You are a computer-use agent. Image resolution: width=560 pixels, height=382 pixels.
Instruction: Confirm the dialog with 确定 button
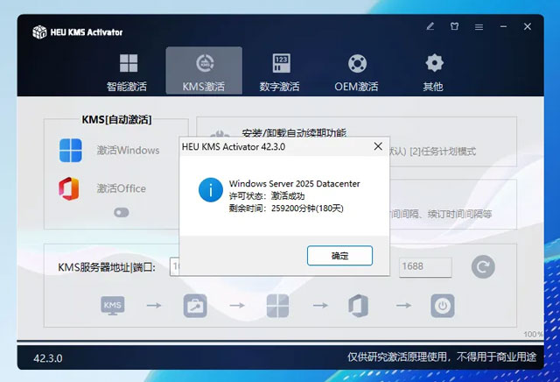pyautogui.click(x=339, y=255)
